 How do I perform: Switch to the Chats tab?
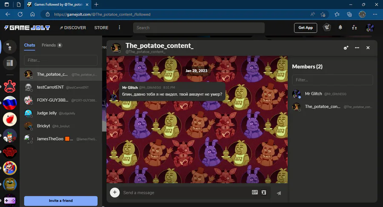click(29, 45)
